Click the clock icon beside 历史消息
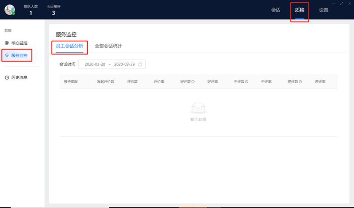This screenshot has width=354, height=208. tap(7, 77)
